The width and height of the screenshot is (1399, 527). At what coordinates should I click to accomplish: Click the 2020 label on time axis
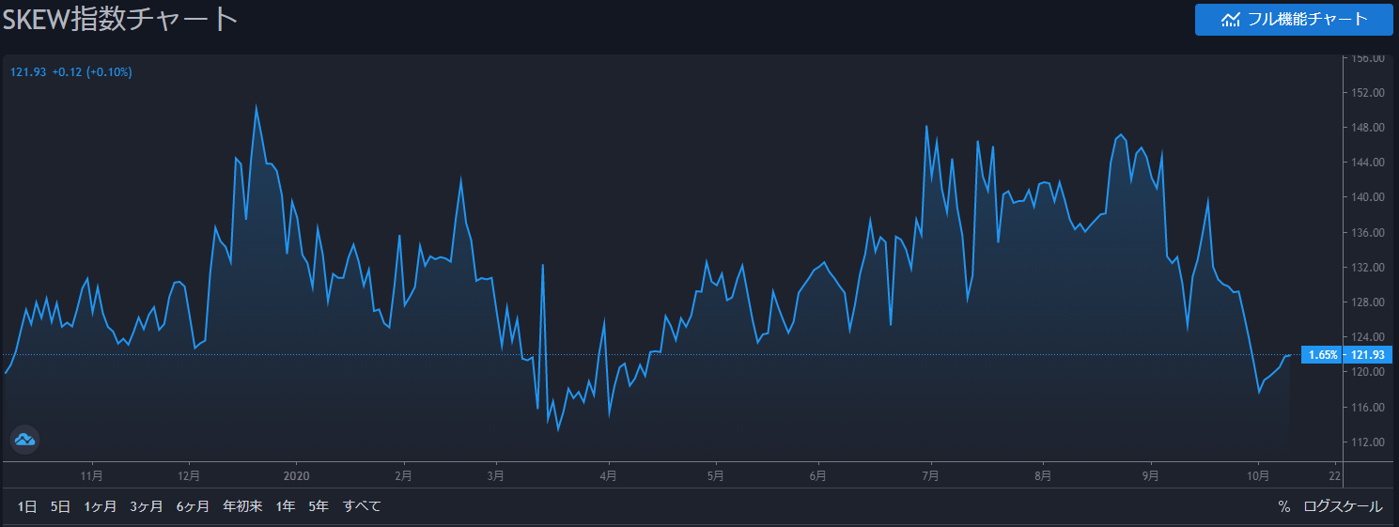click(x=297, y=475)
